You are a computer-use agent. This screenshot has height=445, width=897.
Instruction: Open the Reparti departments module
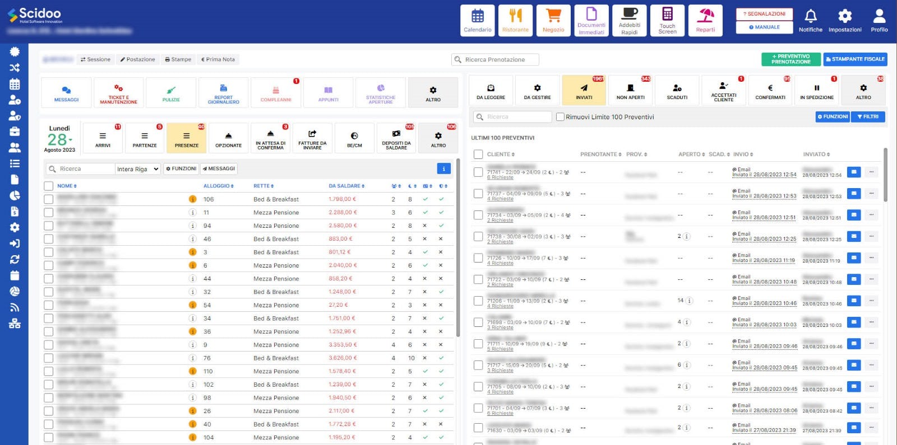(705, 21)
